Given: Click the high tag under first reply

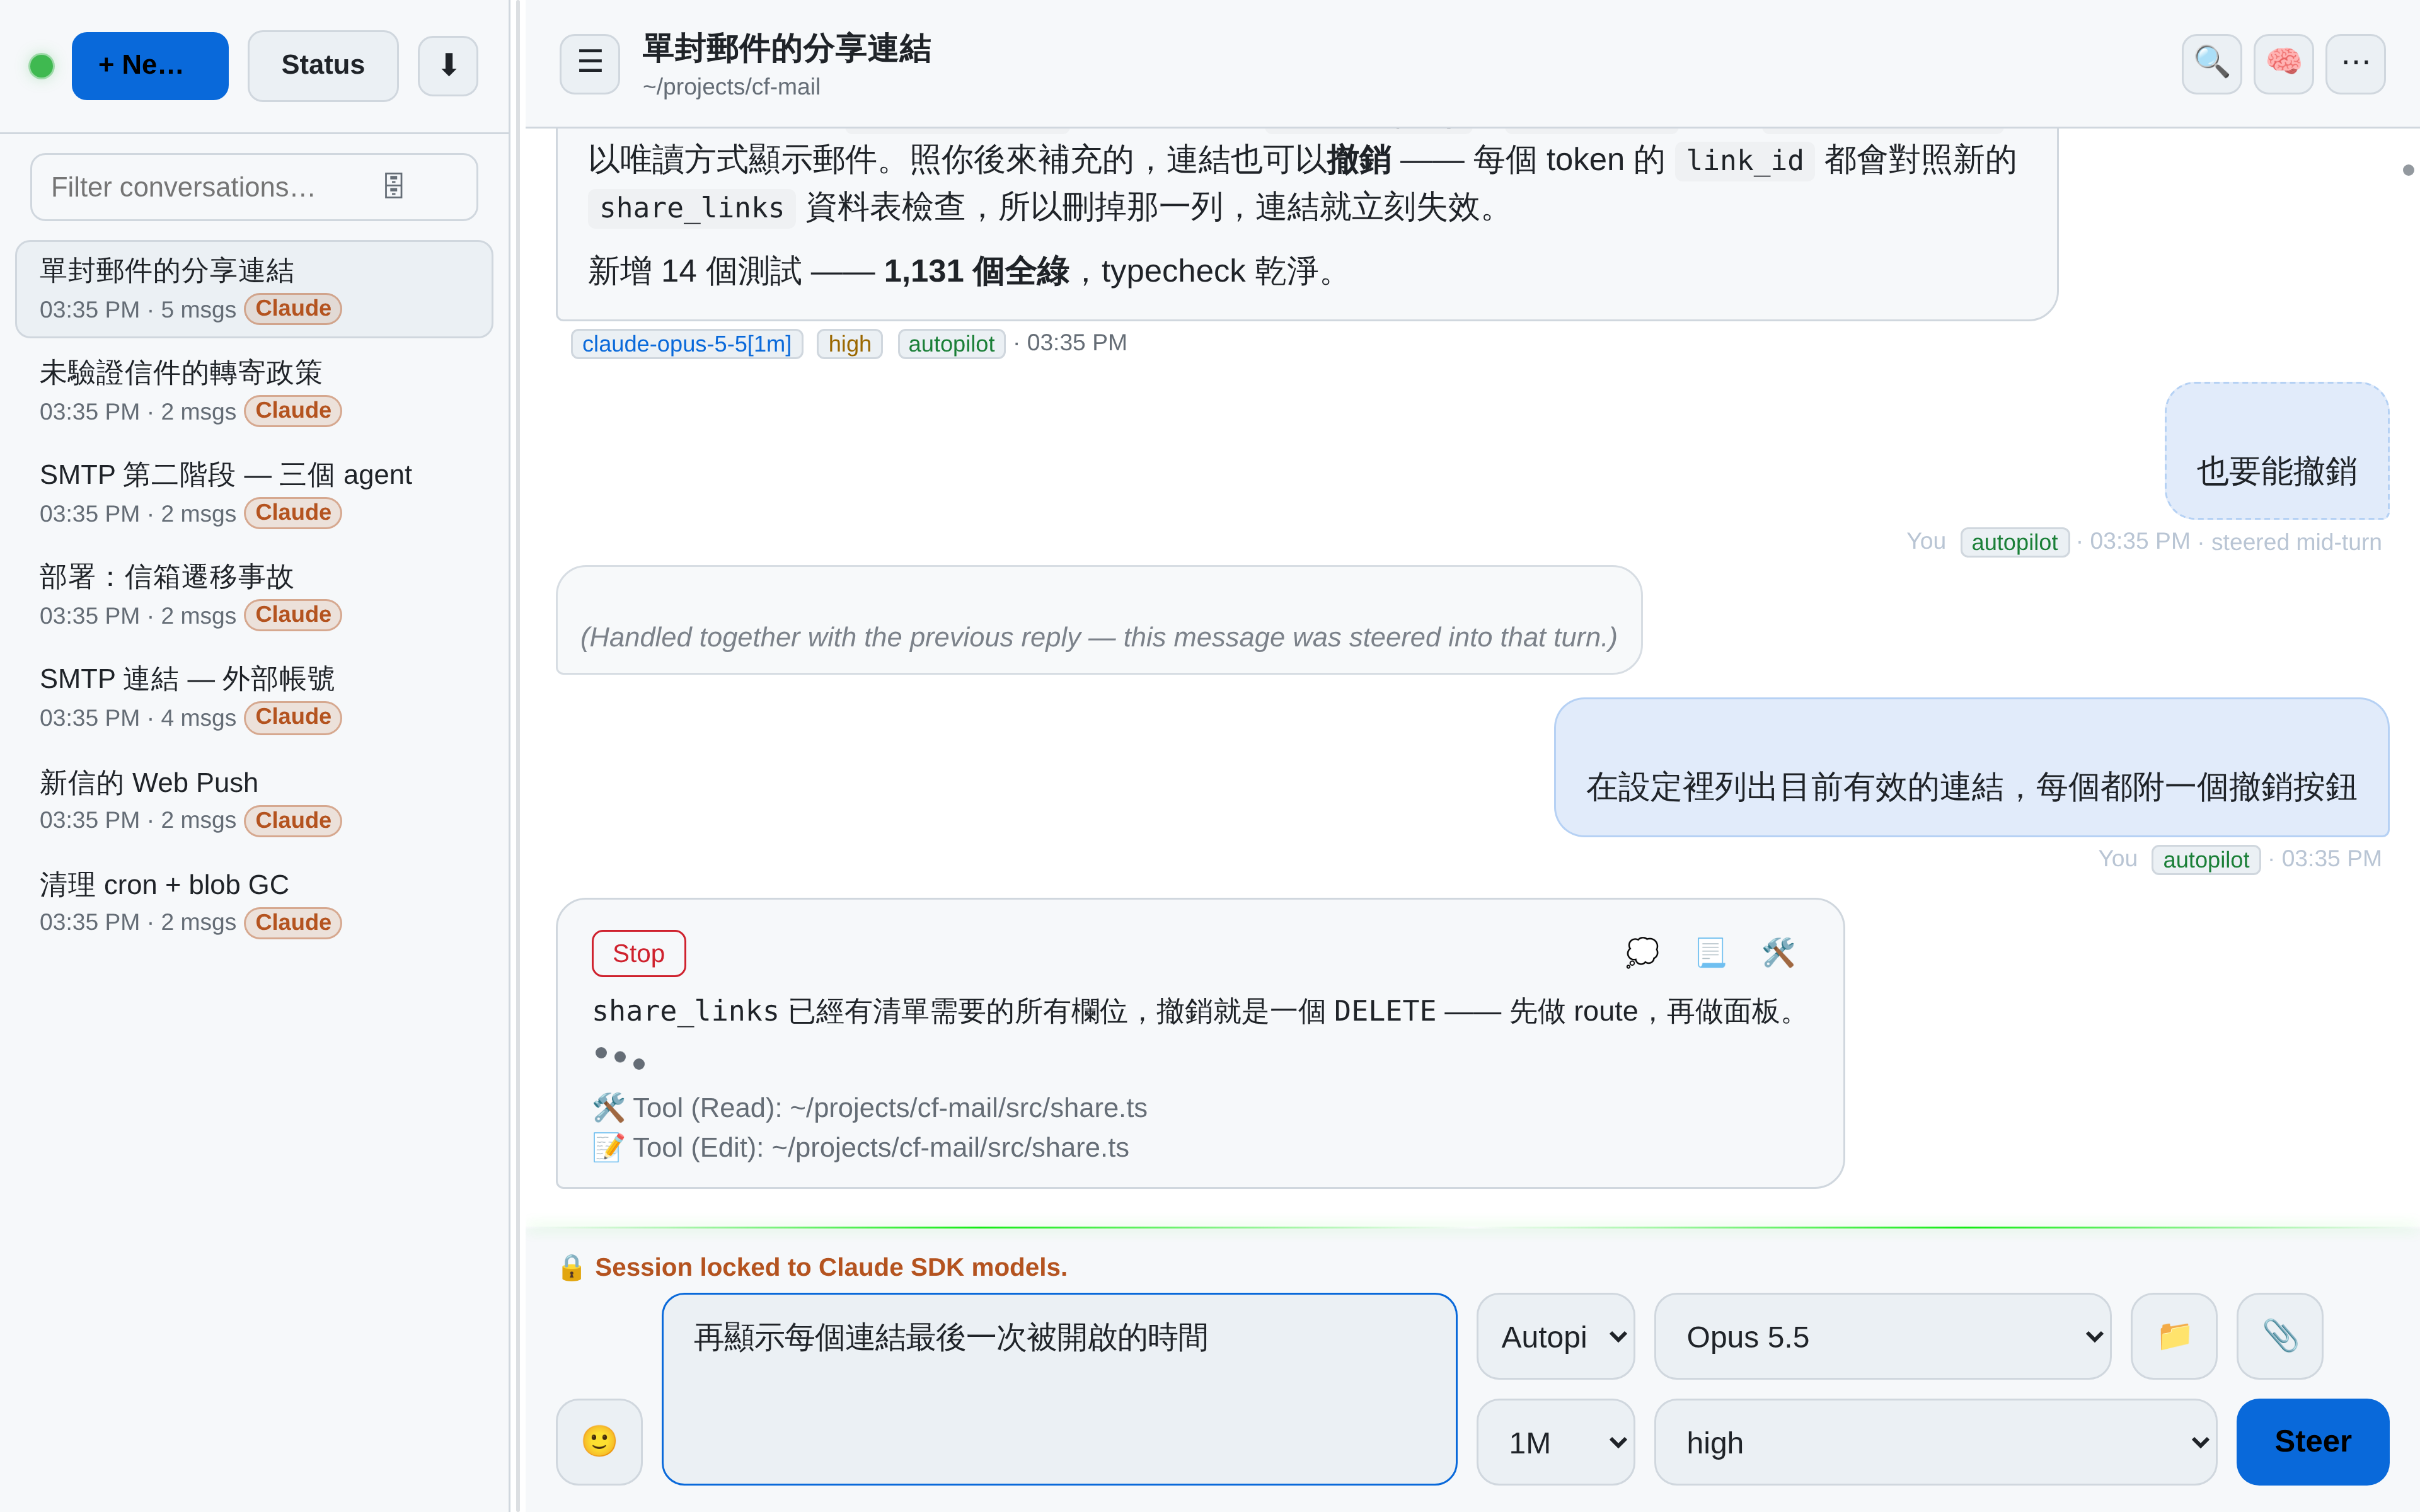Looking at the screenshot, I should coord(849,344).
